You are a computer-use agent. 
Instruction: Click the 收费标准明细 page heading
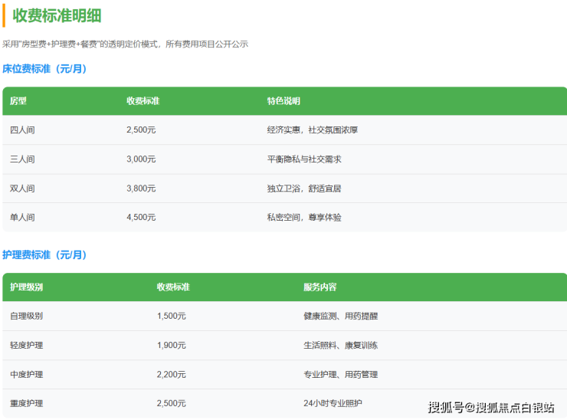[x=57, y=15]
